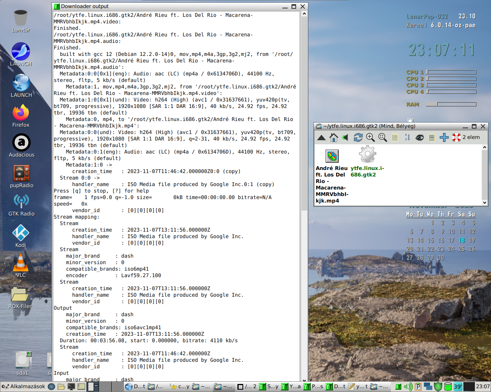Open the Lomtár trash desktop icon

pos(21,21)
